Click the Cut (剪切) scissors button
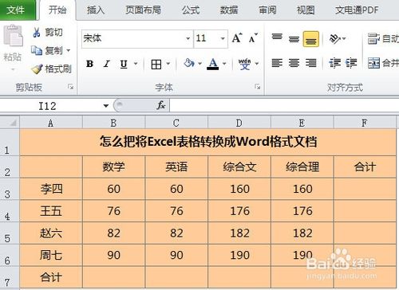This screenshot has width=399, height=290. click(47, 33)
